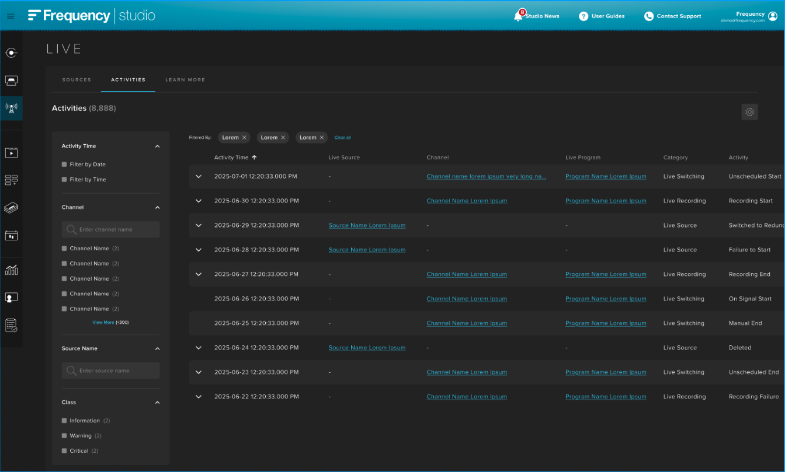Tick the Critical class checkbox

pos(64,451)
